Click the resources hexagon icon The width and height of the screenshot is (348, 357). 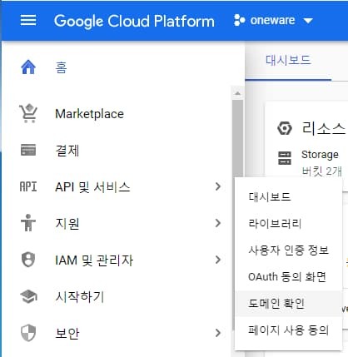(285, 128)
